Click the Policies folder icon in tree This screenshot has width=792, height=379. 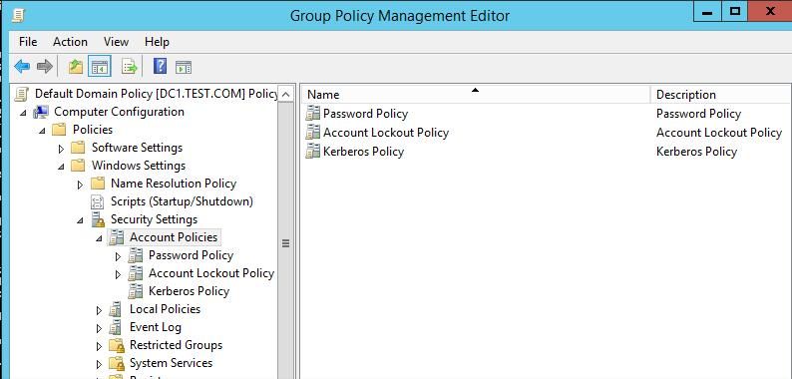pos(59,130)
